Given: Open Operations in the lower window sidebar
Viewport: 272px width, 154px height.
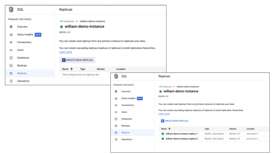Looking at the screenshot, I should 126,139.
